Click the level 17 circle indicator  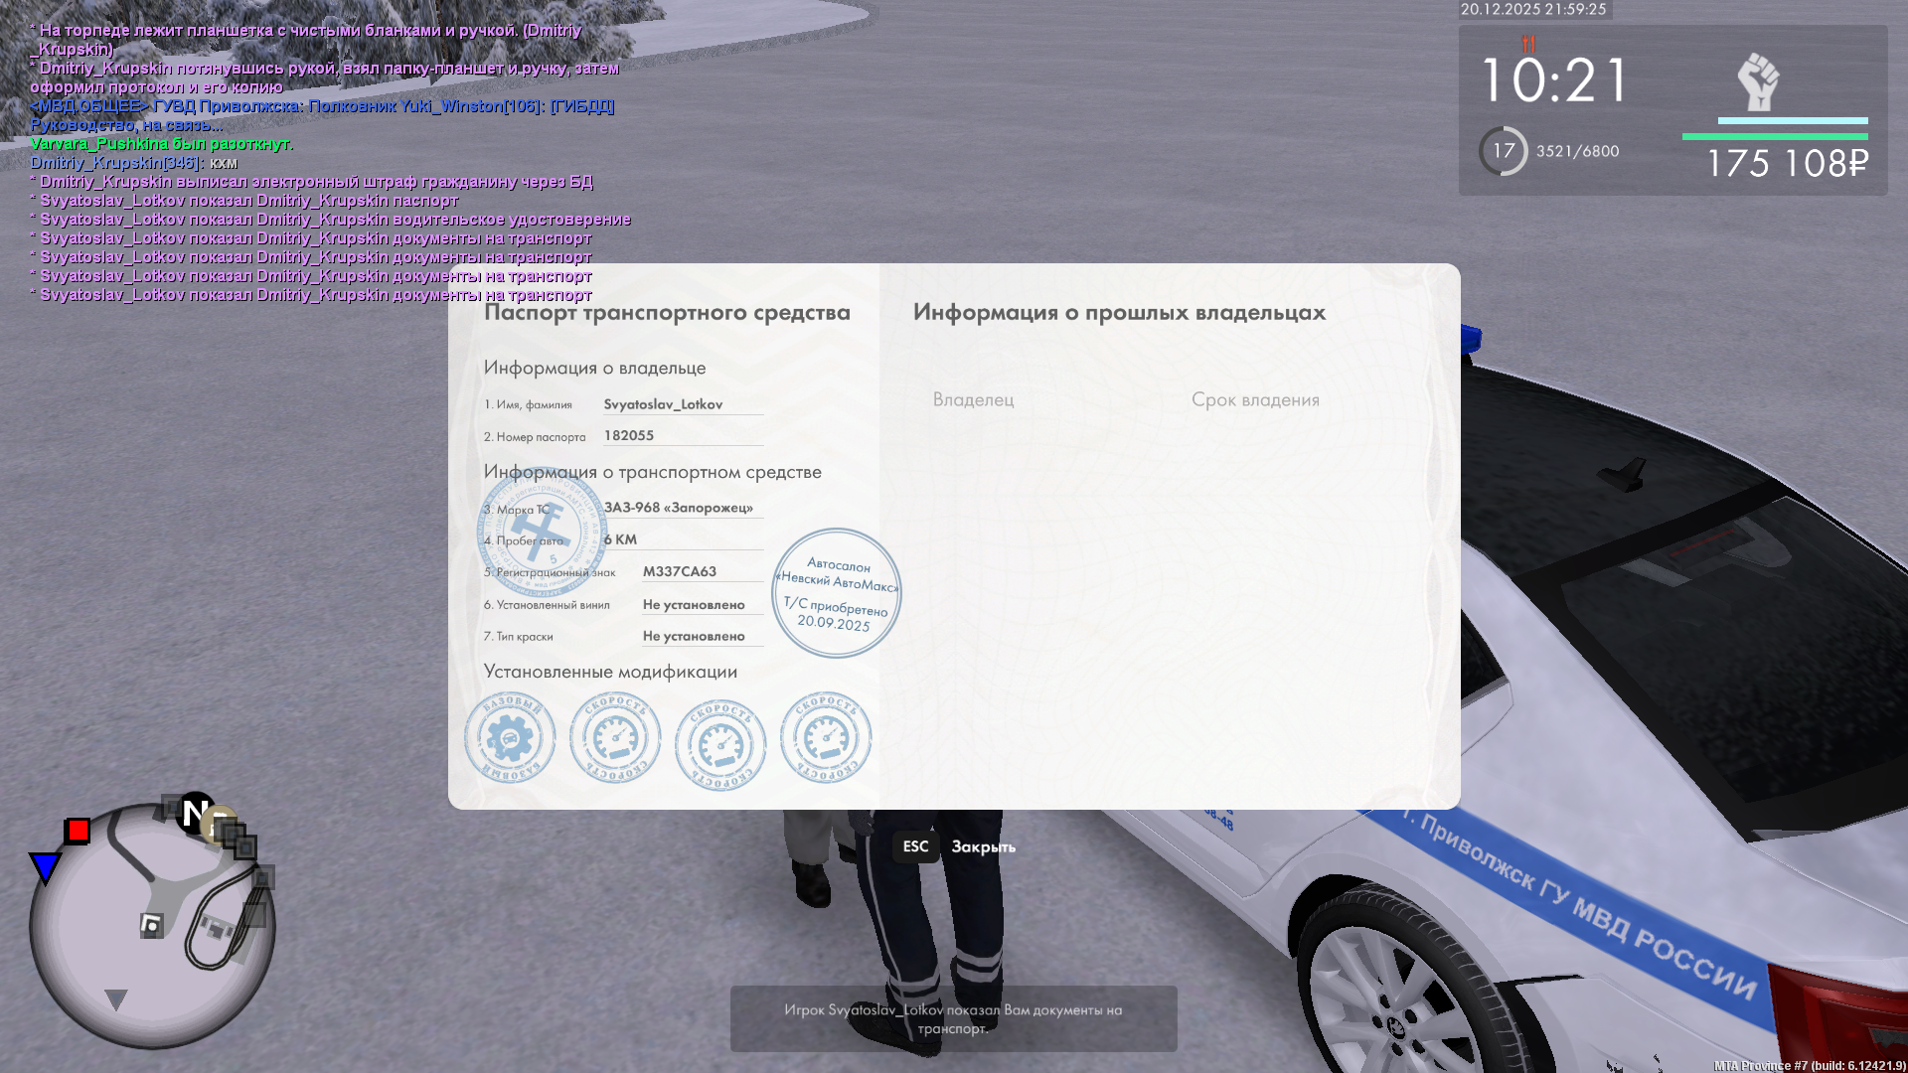1504,151
